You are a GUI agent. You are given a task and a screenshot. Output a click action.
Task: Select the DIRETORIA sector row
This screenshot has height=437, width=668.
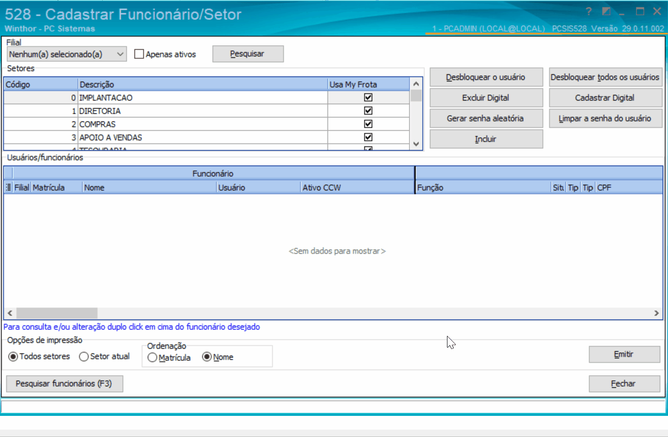tap(206, 111)
